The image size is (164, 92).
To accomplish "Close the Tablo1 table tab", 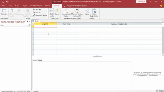I will pyautogui.click(x=163, y=21).
